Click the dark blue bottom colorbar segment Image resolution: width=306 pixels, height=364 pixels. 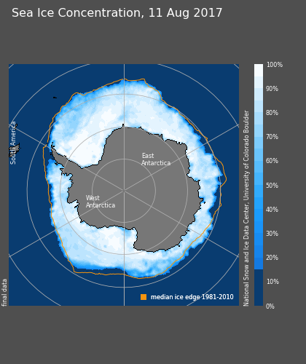pos(259,288)
